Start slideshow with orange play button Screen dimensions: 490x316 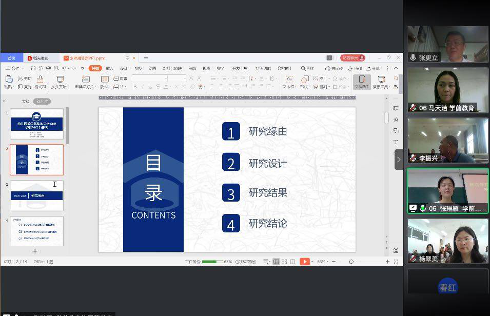tap(304, 262)
